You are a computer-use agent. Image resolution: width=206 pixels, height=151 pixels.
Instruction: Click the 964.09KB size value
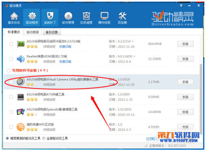point(155,44)
